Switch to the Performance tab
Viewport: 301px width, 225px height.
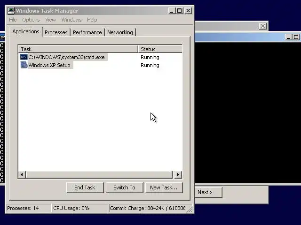coord(87,32)
